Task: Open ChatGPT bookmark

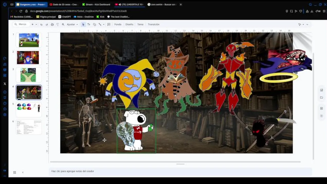Action: (65, 17)
